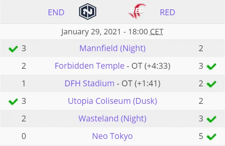Click the RED team claw logo
This screenshot has width=225, height=146.
(x=137, y=11)
